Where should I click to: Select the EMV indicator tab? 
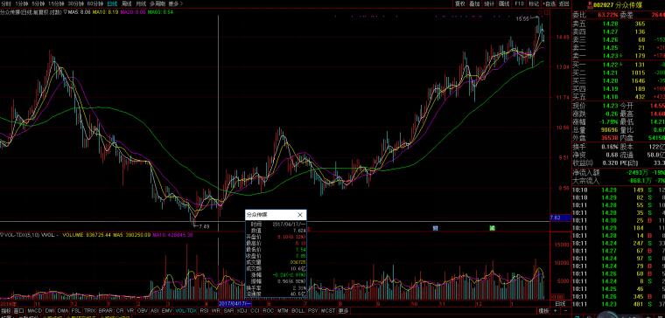(167, 311)
